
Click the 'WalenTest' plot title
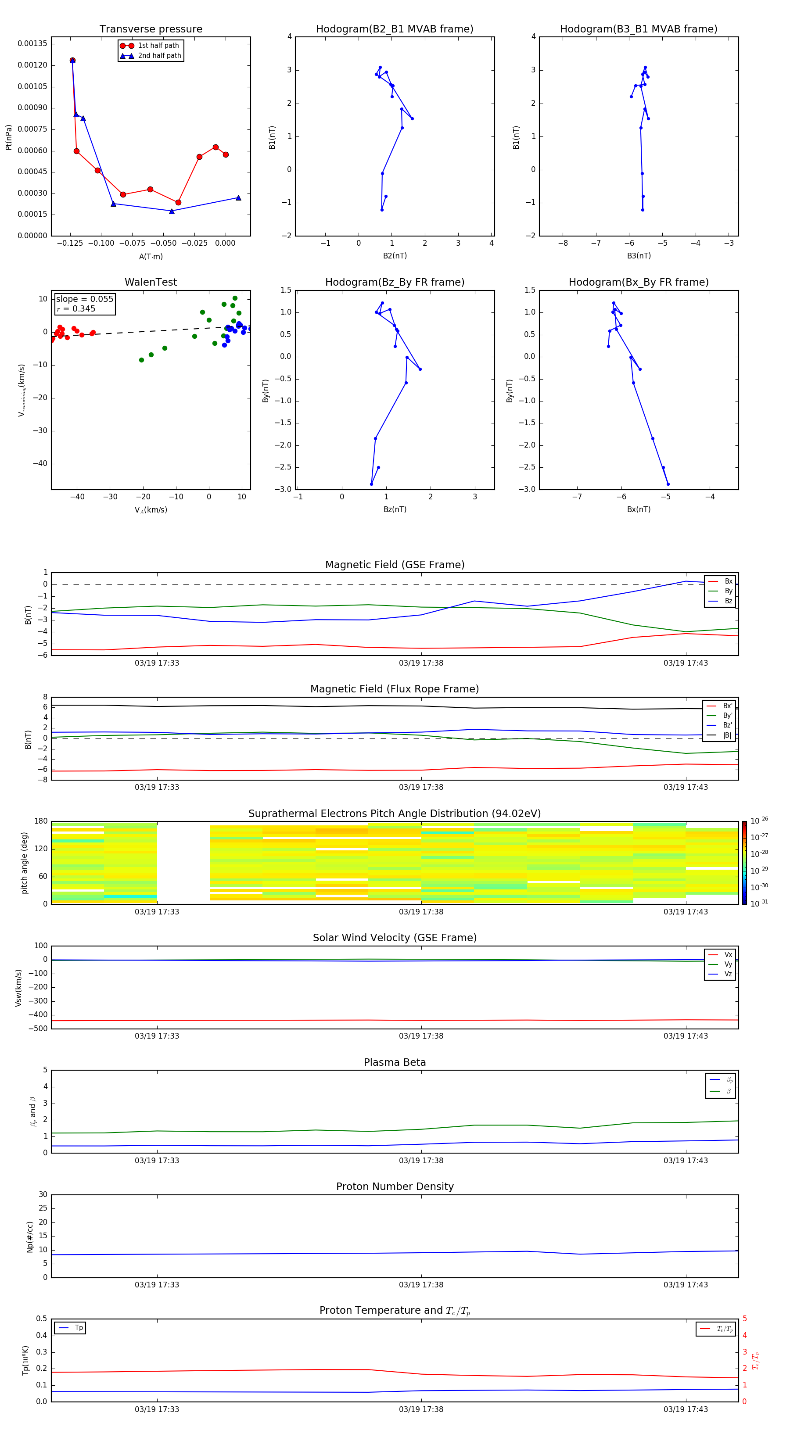[151, 282]
